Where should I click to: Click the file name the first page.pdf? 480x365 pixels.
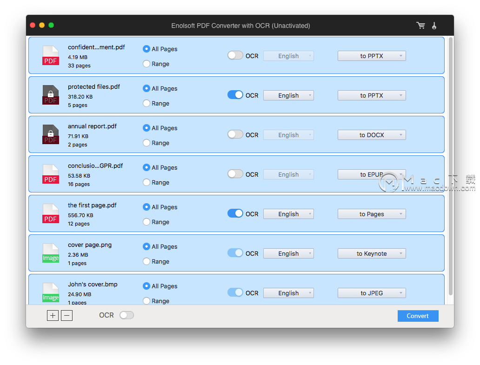click(92, 205)
